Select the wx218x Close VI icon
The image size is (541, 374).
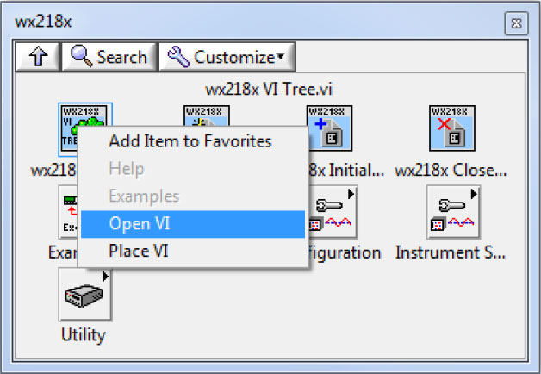click(x=452, y=129)
